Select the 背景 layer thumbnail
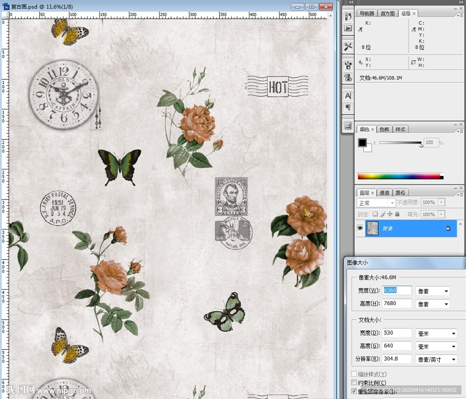This screenshot has width=466, height=399. coord(373,228)
